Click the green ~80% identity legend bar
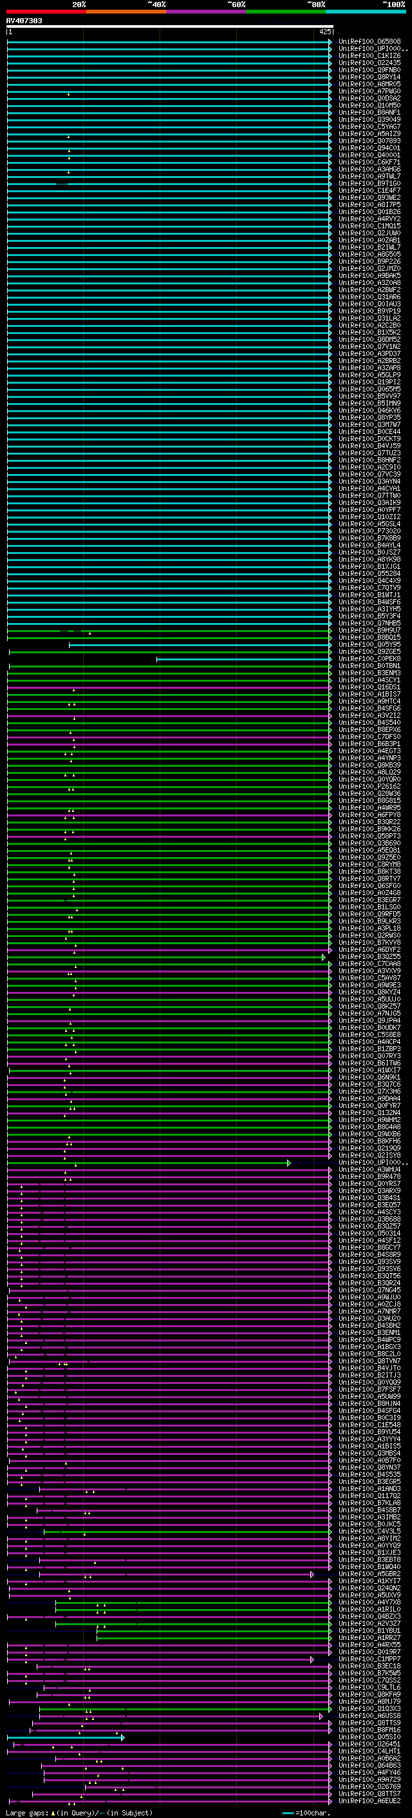This screenshot has width=412, height=1818. (286, 12)
